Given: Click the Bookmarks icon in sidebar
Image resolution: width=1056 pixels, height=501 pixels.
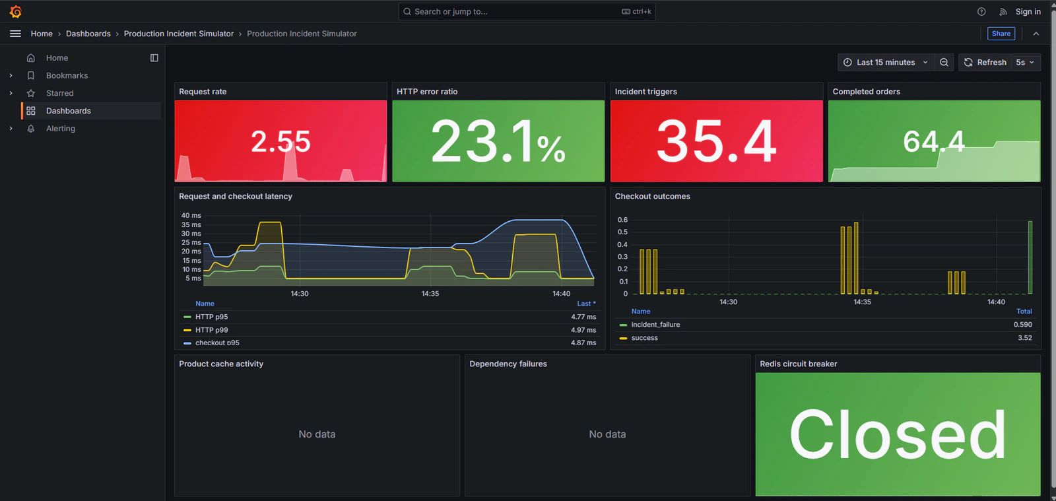Looking at the screenshot, I should point(31,76).
